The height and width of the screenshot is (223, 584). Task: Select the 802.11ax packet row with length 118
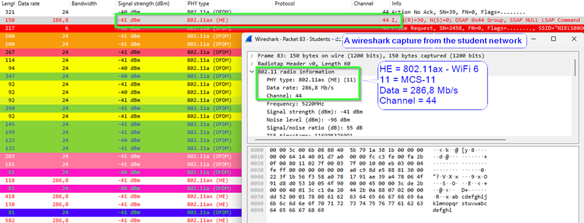click(x=121, y=180)
